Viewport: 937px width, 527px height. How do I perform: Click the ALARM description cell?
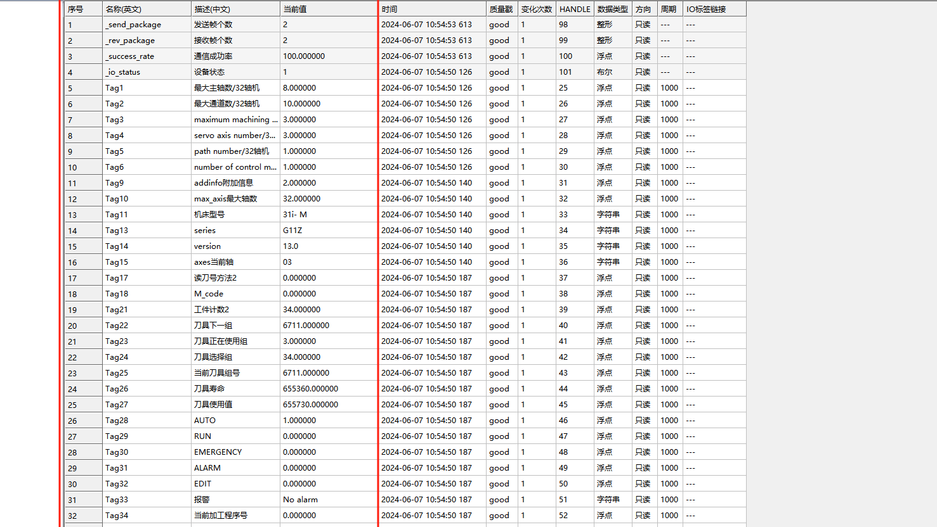235,467
